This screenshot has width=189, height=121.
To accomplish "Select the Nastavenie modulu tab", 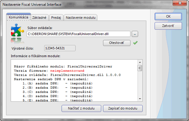I will click(81, 18).
